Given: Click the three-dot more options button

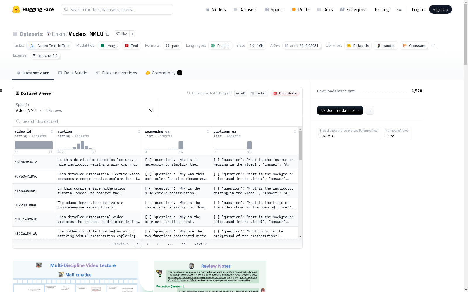Looking at the screenshot, I should point(370,110).
